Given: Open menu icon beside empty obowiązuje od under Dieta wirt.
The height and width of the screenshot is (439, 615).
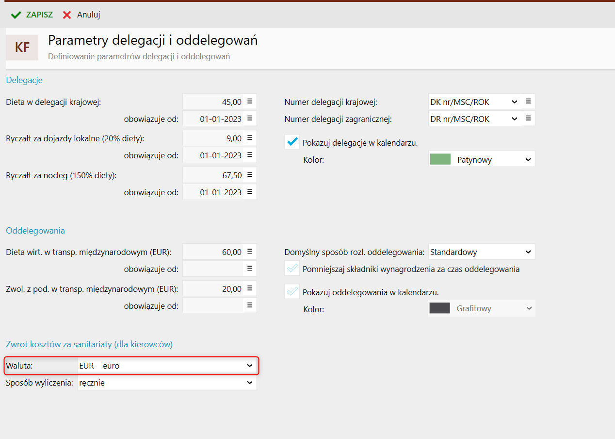Looking at the screenshot, I should point(250,269).
